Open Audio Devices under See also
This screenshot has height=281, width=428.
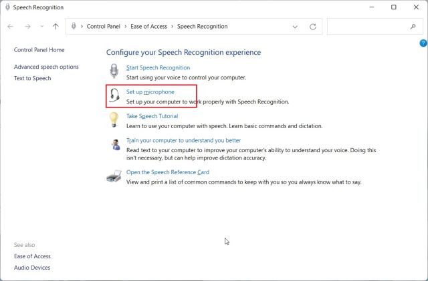coord(32,268)
